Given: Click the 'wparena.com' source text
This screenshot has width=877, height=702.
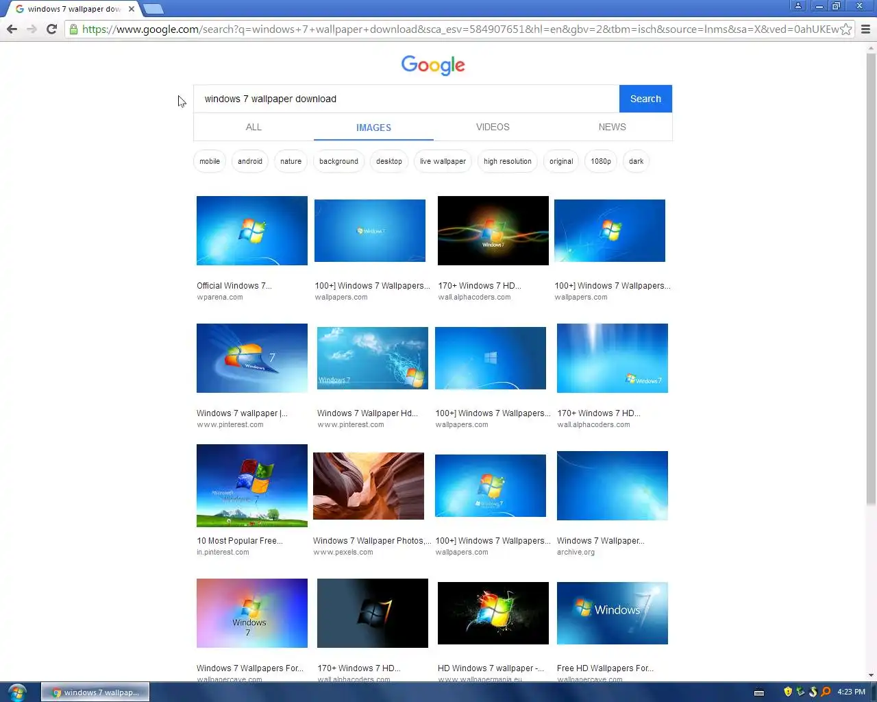Looking at the screenshot, I should (x=220, y=298).
